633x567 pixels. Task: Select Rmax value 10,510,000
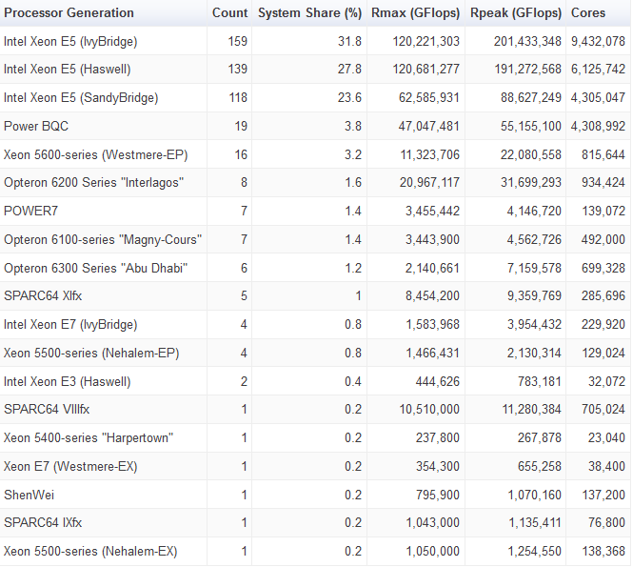429,410
